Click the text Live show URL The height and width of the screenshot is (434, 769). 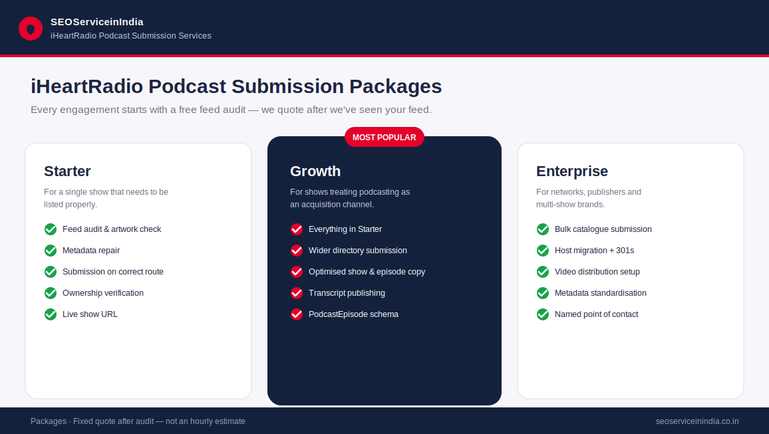tap(90, 314)
